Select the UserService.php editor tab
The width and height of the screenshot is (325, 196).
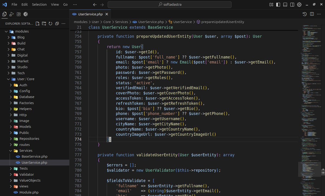[x=90, y=14]
